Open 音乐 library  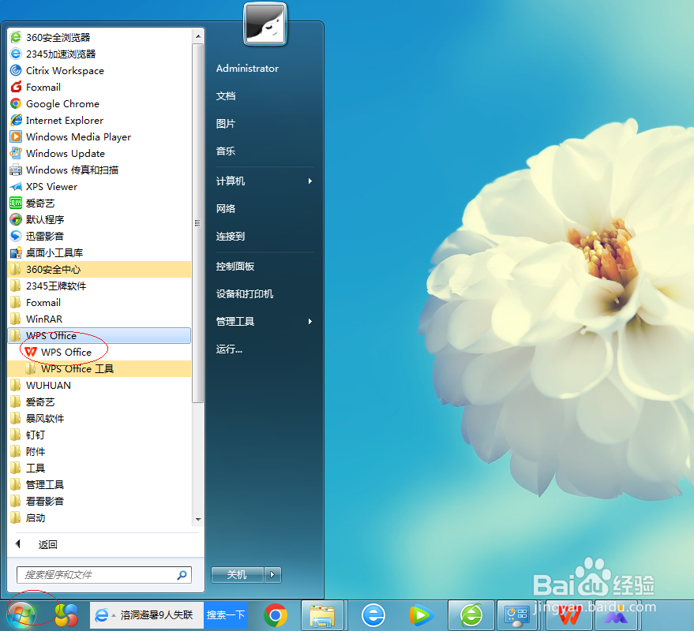(x=226, y=151)
